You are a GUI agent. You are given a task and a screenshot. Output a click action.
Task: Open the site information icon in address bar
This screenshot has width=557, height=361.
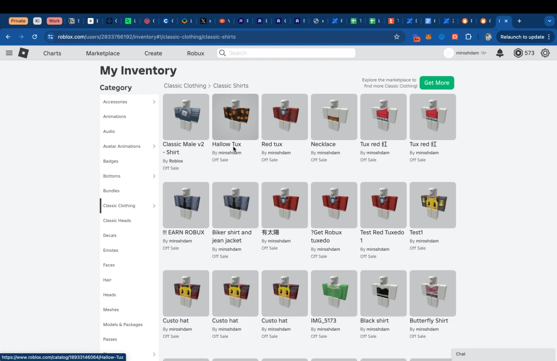tap(51, 37)
